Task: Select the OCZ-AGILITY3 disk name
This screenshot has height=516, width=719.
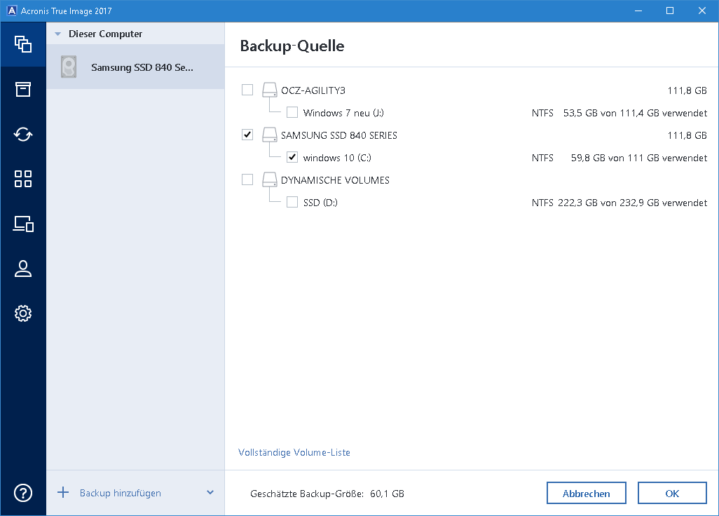Action: (313, 90)
